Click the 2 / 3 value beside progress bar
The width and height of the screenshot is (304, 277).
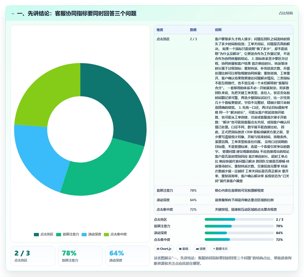tap(280, 220)
